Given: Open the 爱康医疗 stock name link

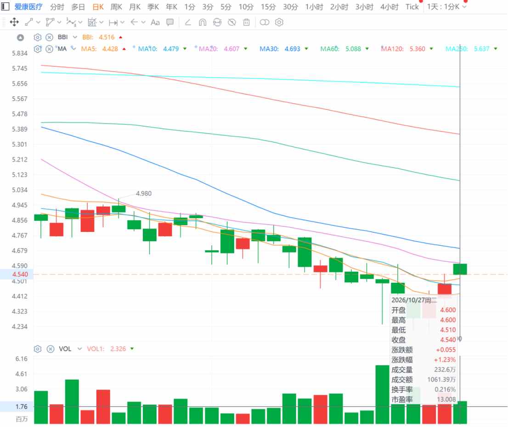Looking at the screenshot, I should coord(28,7).
